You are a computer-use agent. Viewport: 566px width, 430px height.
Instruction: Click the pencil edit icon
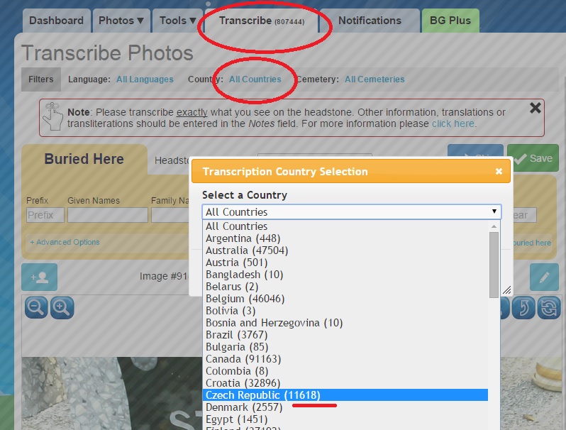pyautogui.click(x=544, y=277)
